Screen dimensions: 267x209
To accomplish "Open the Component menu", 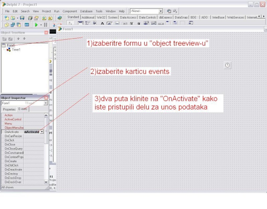I will (70, 11).
